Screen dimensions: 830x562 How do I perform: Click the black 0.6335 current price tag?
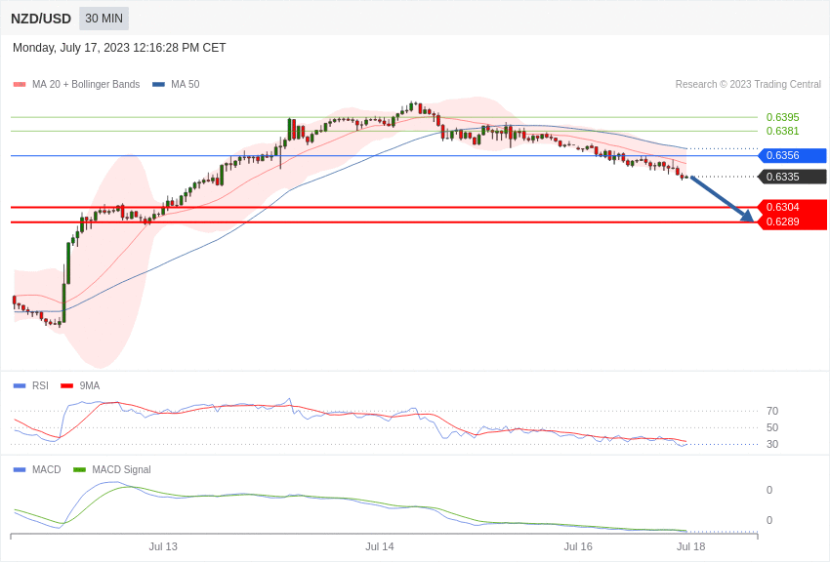[792, 177]
